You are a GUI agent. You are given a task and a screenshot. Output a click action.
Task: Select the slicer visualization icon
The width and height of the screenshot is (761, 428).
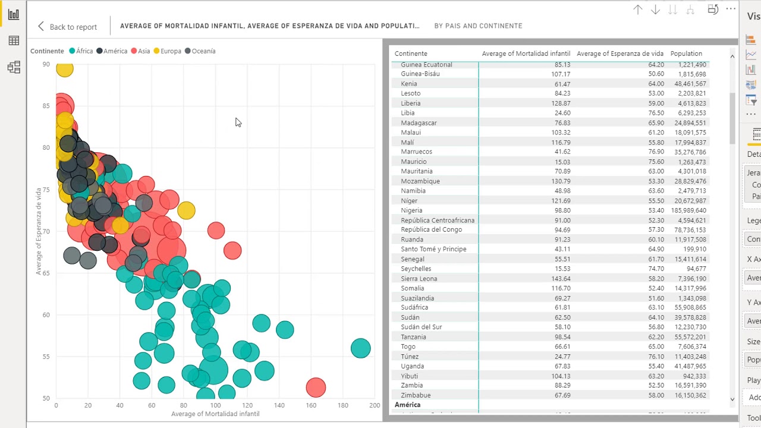click(750, 100)
